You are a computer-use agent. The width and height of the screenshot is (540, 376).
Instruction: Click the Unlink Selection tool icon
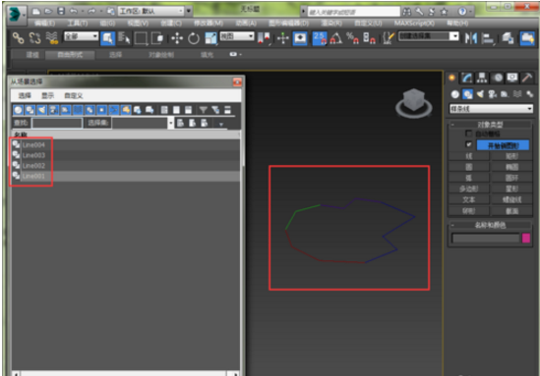point(34,38)
